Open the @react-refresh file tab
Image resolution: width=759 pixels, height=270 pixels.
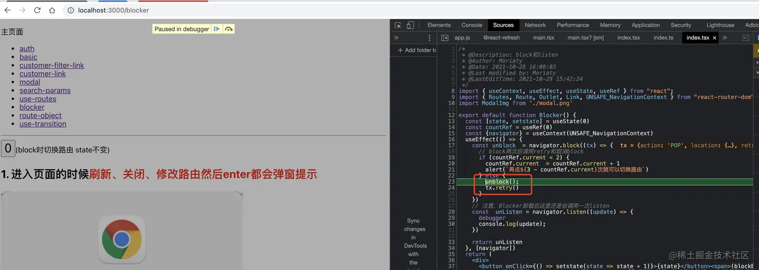tap(501, 38)
